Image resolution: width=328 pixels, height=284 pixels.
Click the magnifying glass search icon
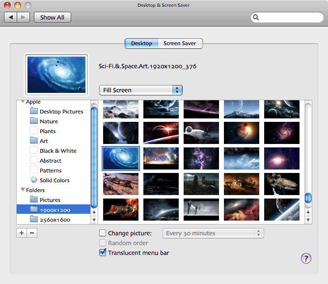tap(256, 17)
